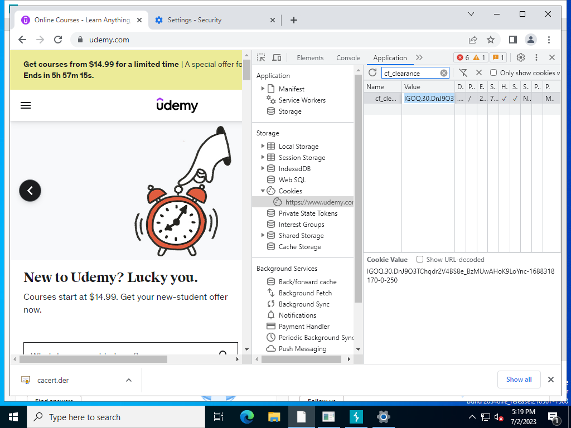The image size is (571, 428).
Task: Enable Only show cookies with an issue
Action: click(493, 73)
